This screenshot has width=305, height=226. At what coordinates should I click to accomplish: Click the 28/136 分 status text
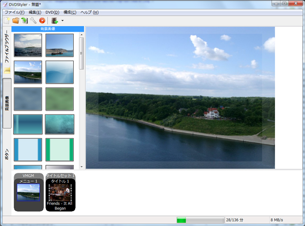tap(234, 220)
